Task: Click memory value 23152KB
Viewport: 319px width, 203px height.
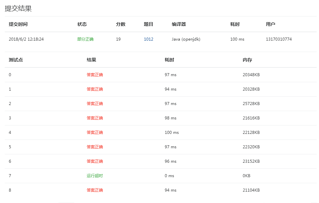Action: 251,161
